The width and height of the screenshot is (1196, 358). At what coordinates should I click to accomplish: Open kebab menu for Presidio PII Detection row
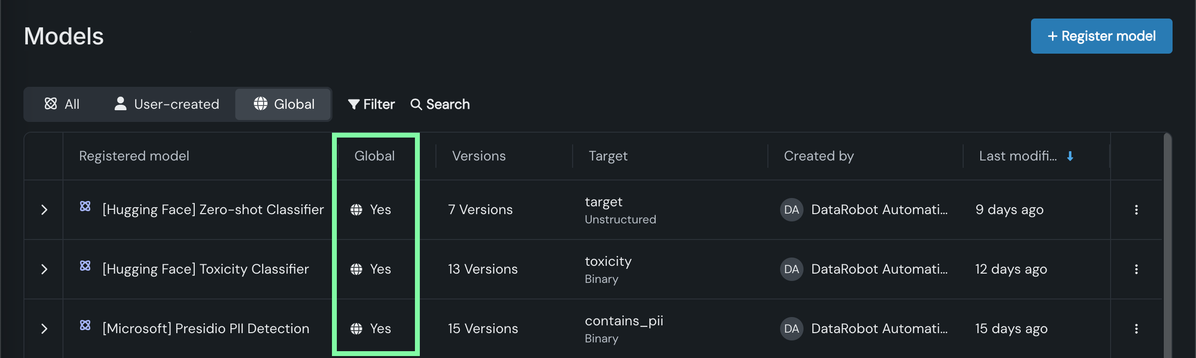1136,329
